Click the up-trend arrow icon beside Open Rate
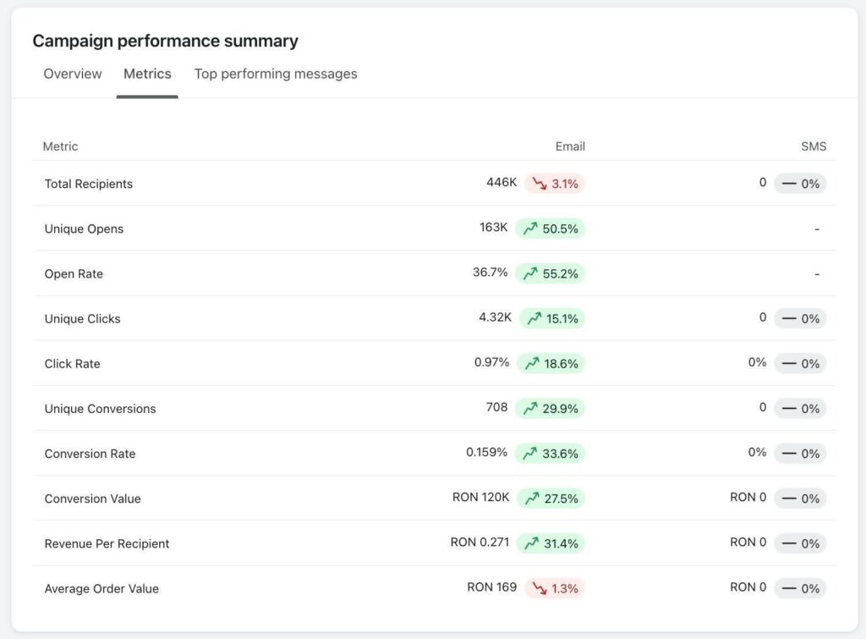This screenshot has height=639, width=866. tap(531, 273)
